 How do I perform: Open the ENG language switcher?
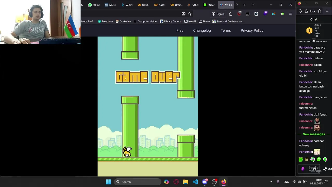(x=286, y=182)
